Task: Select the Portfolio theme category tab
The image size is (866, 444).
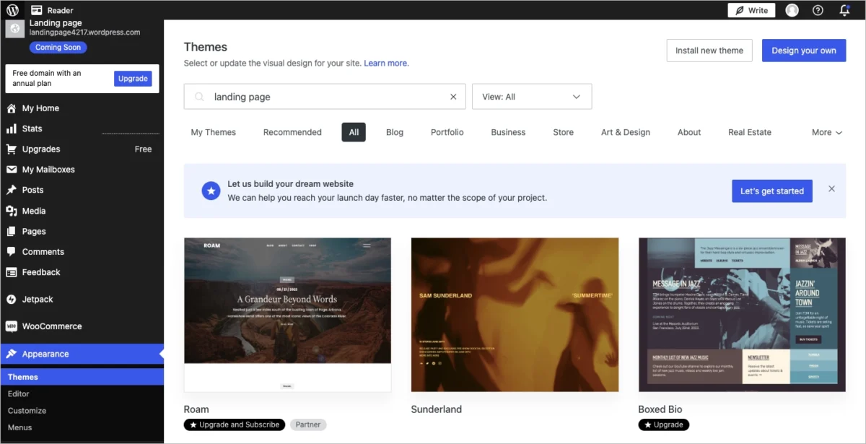Action: (447, 132)
